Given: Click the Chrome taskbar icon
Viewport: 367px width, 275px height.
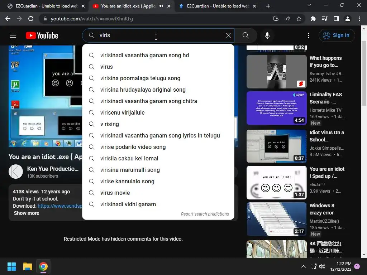Looking at the screenshot, I should click(x=43, y=266).
